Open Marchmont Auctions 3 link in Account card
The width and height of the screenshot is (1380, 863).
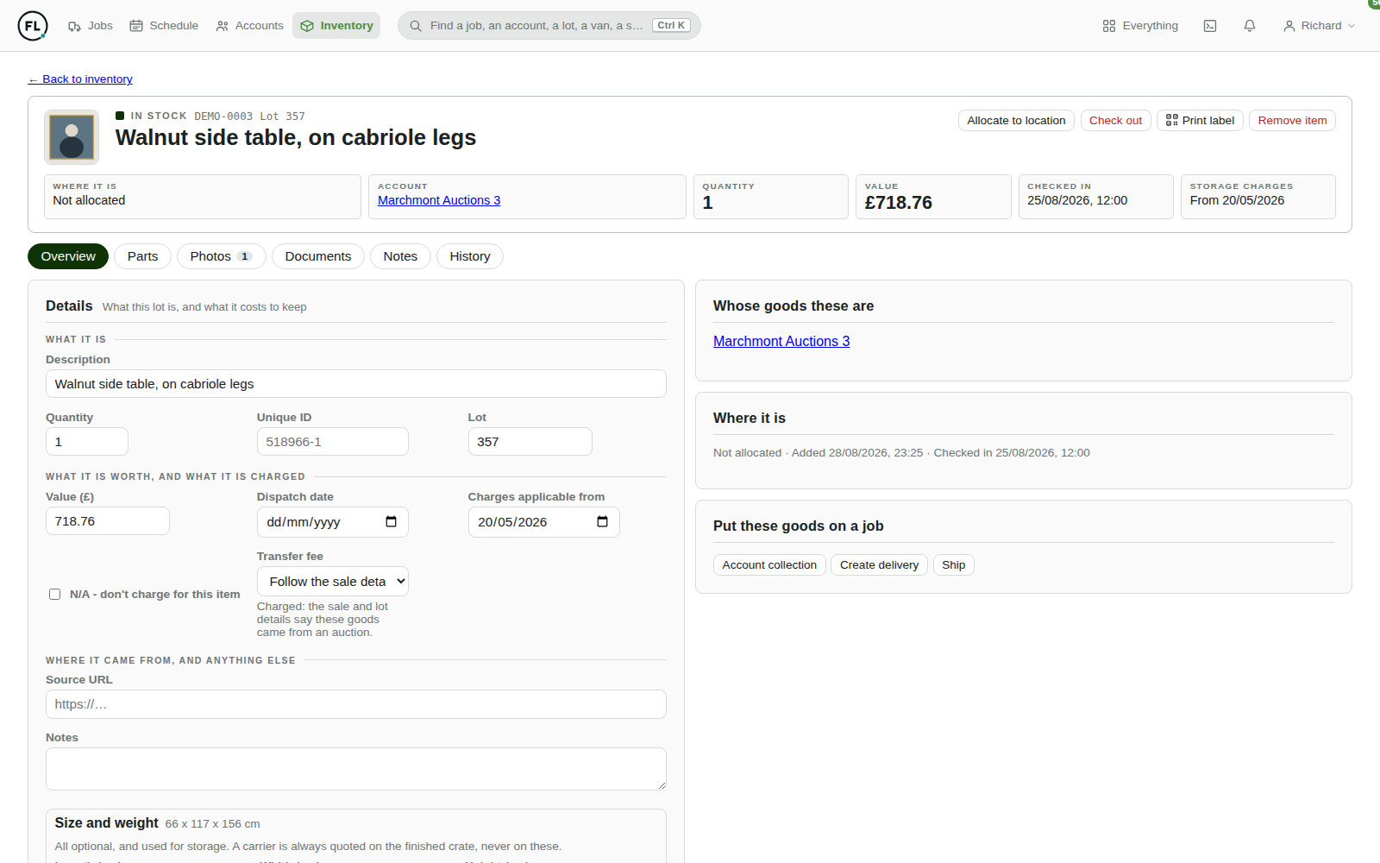click(439, 200)
